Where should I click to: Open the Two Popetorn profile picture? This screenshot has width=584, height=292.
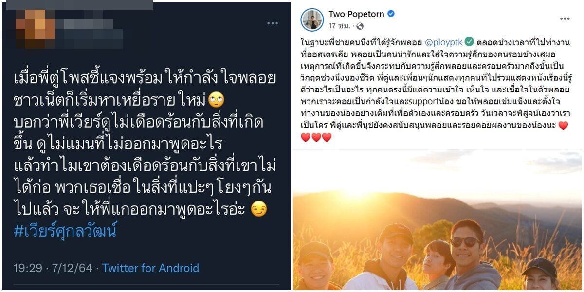click(312, 20)
